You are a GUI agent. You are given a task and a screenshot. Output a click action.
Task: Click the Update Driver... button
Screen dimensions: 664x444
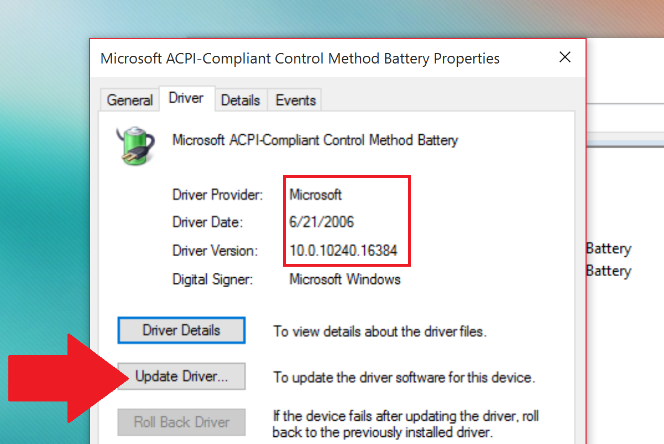[x=181, y=377]
